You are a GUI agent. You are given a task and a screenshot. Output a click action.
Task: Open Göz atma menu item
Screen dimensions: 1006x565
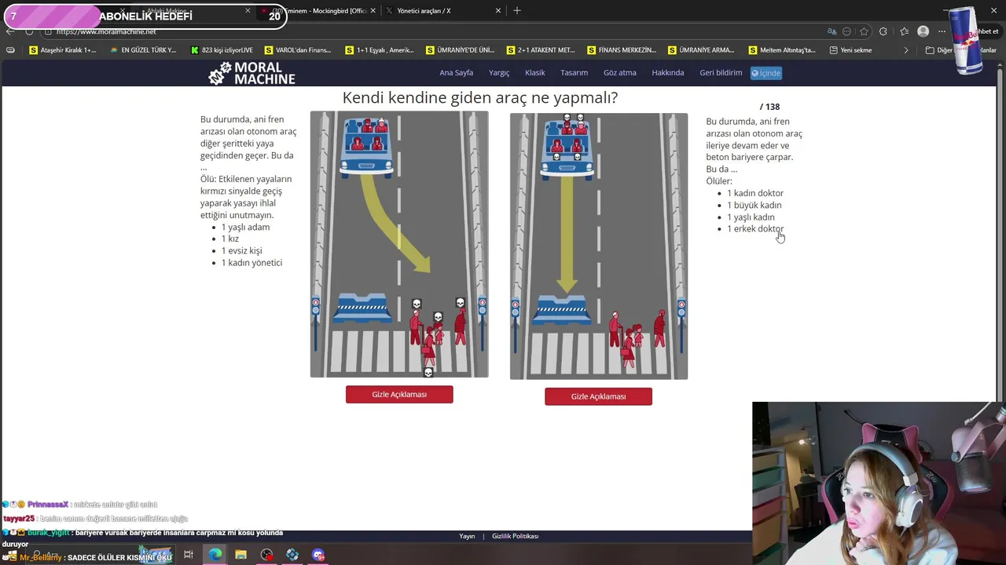619,73
